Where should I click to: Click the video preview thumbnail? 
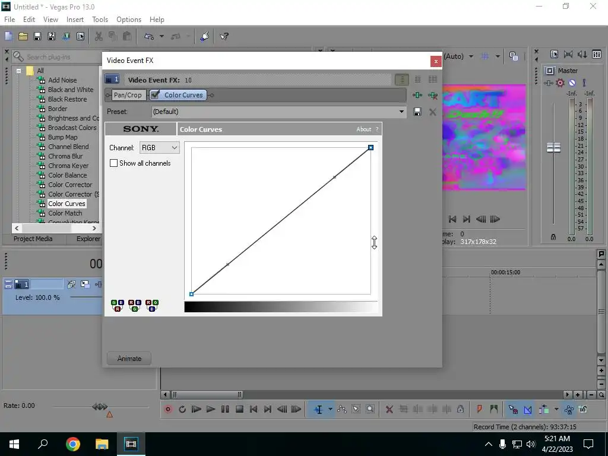tap(484, 137)
